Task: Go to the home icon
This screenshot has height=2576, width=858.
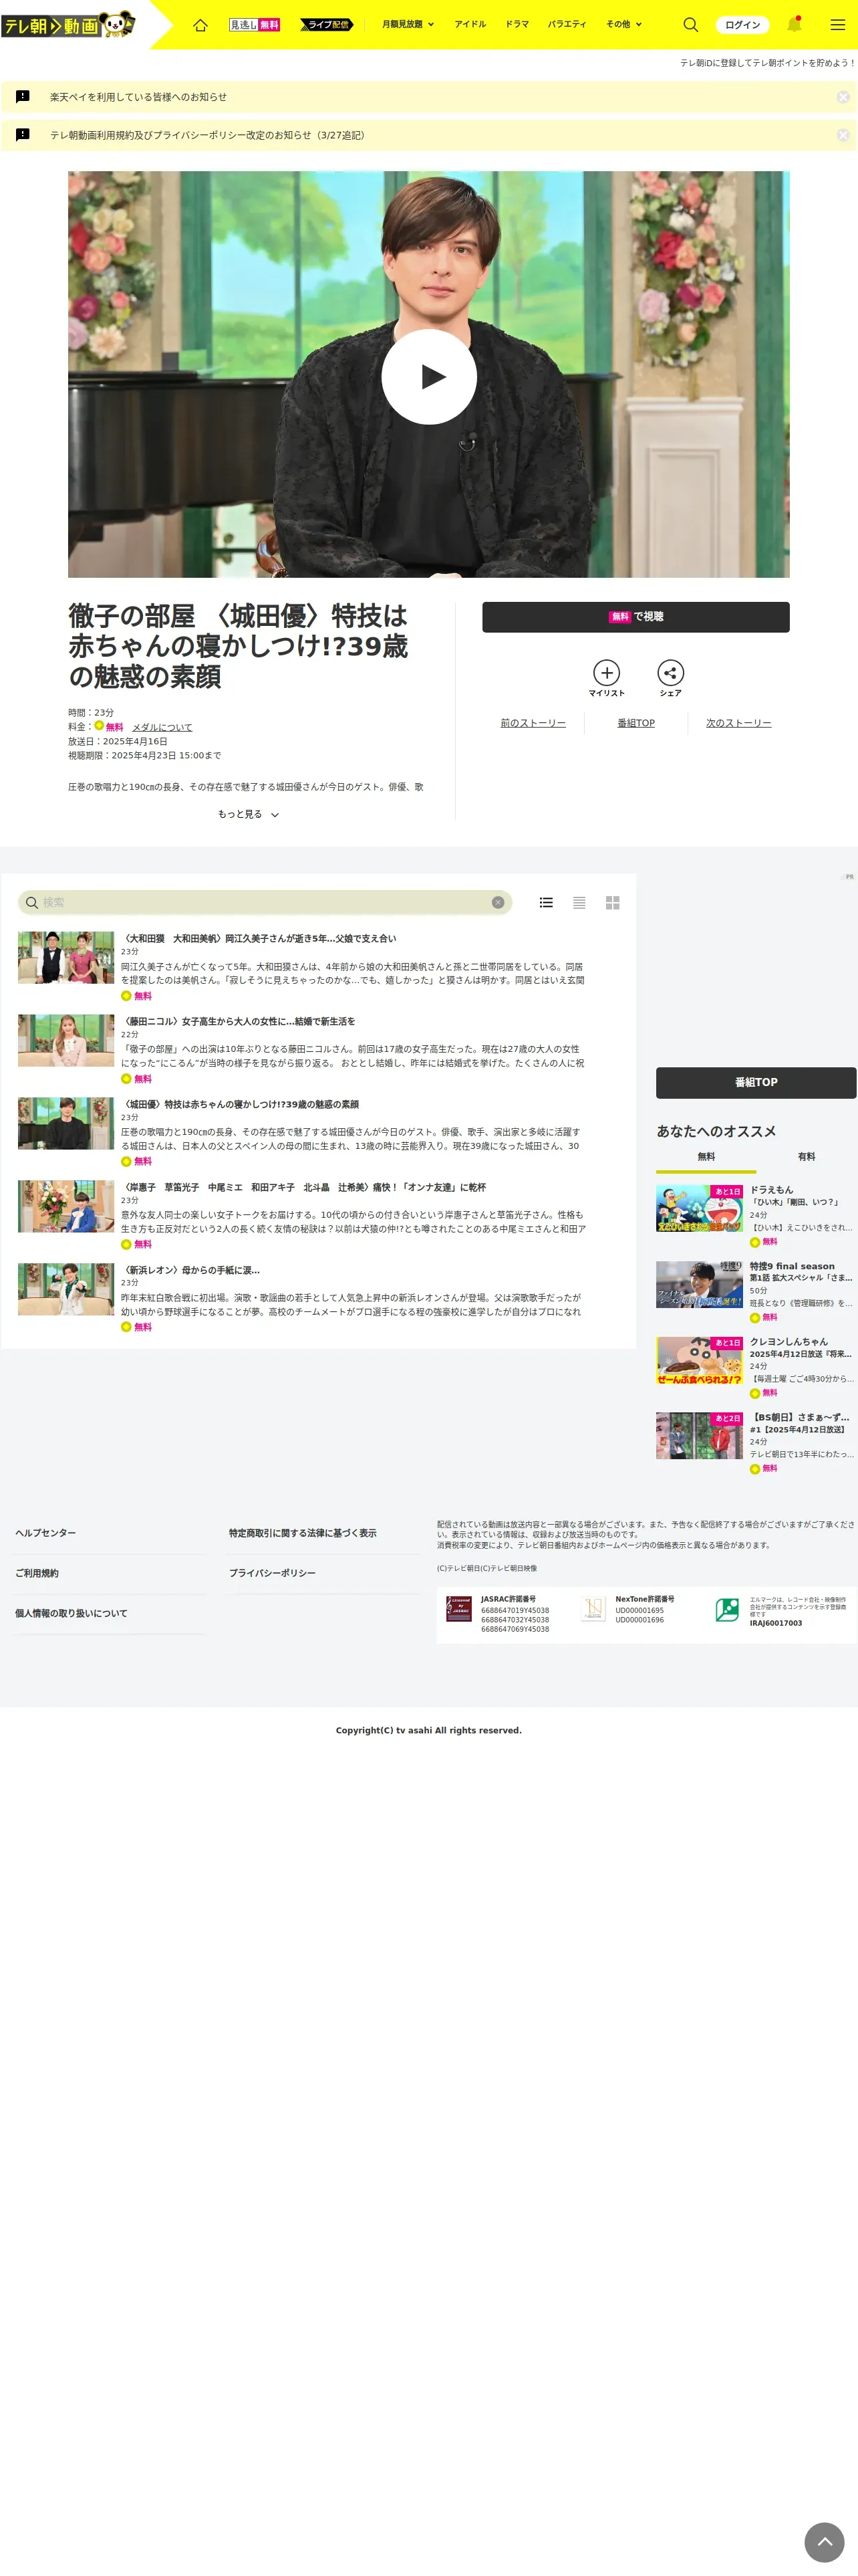Action: click(x=200, y=25)
